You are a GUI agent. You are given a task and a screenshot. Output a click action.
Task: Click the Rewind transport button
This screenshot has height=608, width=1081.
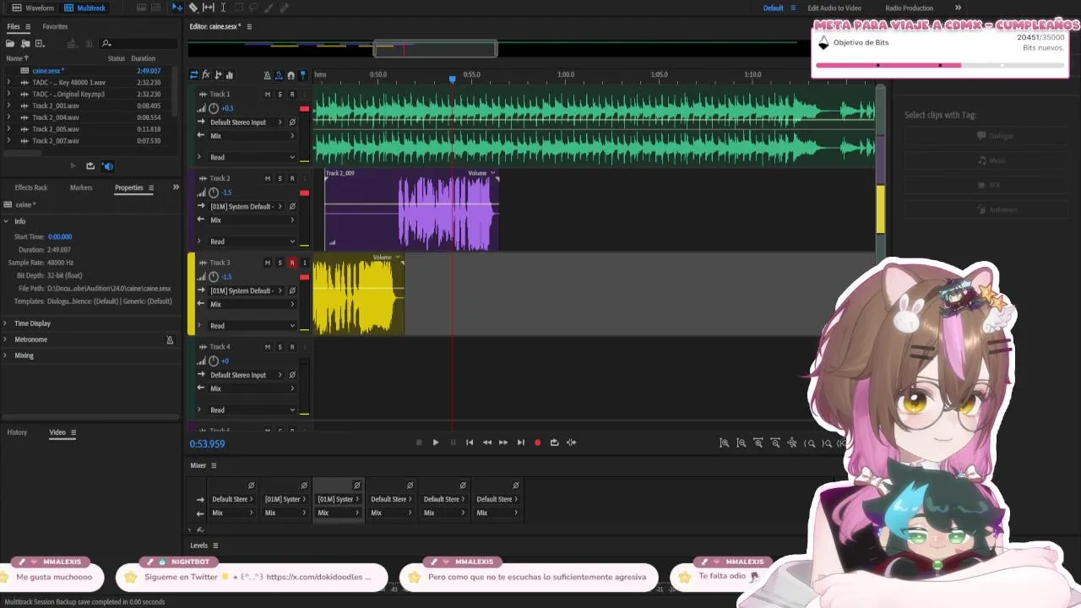tap(486, 442)
